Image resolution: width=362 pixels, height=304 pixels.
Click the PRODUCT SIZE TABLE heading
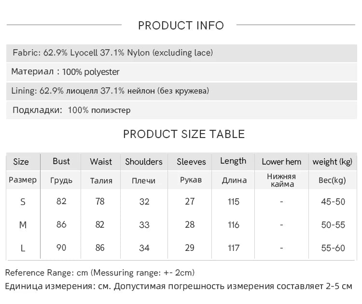tap(184, 134)
